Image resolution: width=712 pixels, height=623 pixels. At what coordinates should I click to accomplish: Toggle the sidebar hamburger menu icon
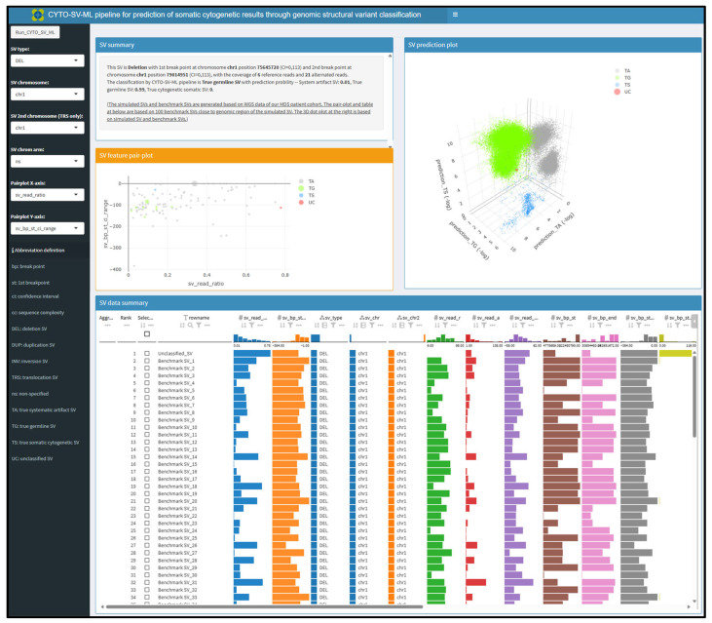click(455, 15)
